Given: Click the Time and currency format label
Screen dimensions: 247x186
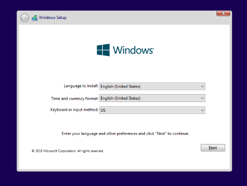Looking at the screenshot, I should click(x=74, y=99).
